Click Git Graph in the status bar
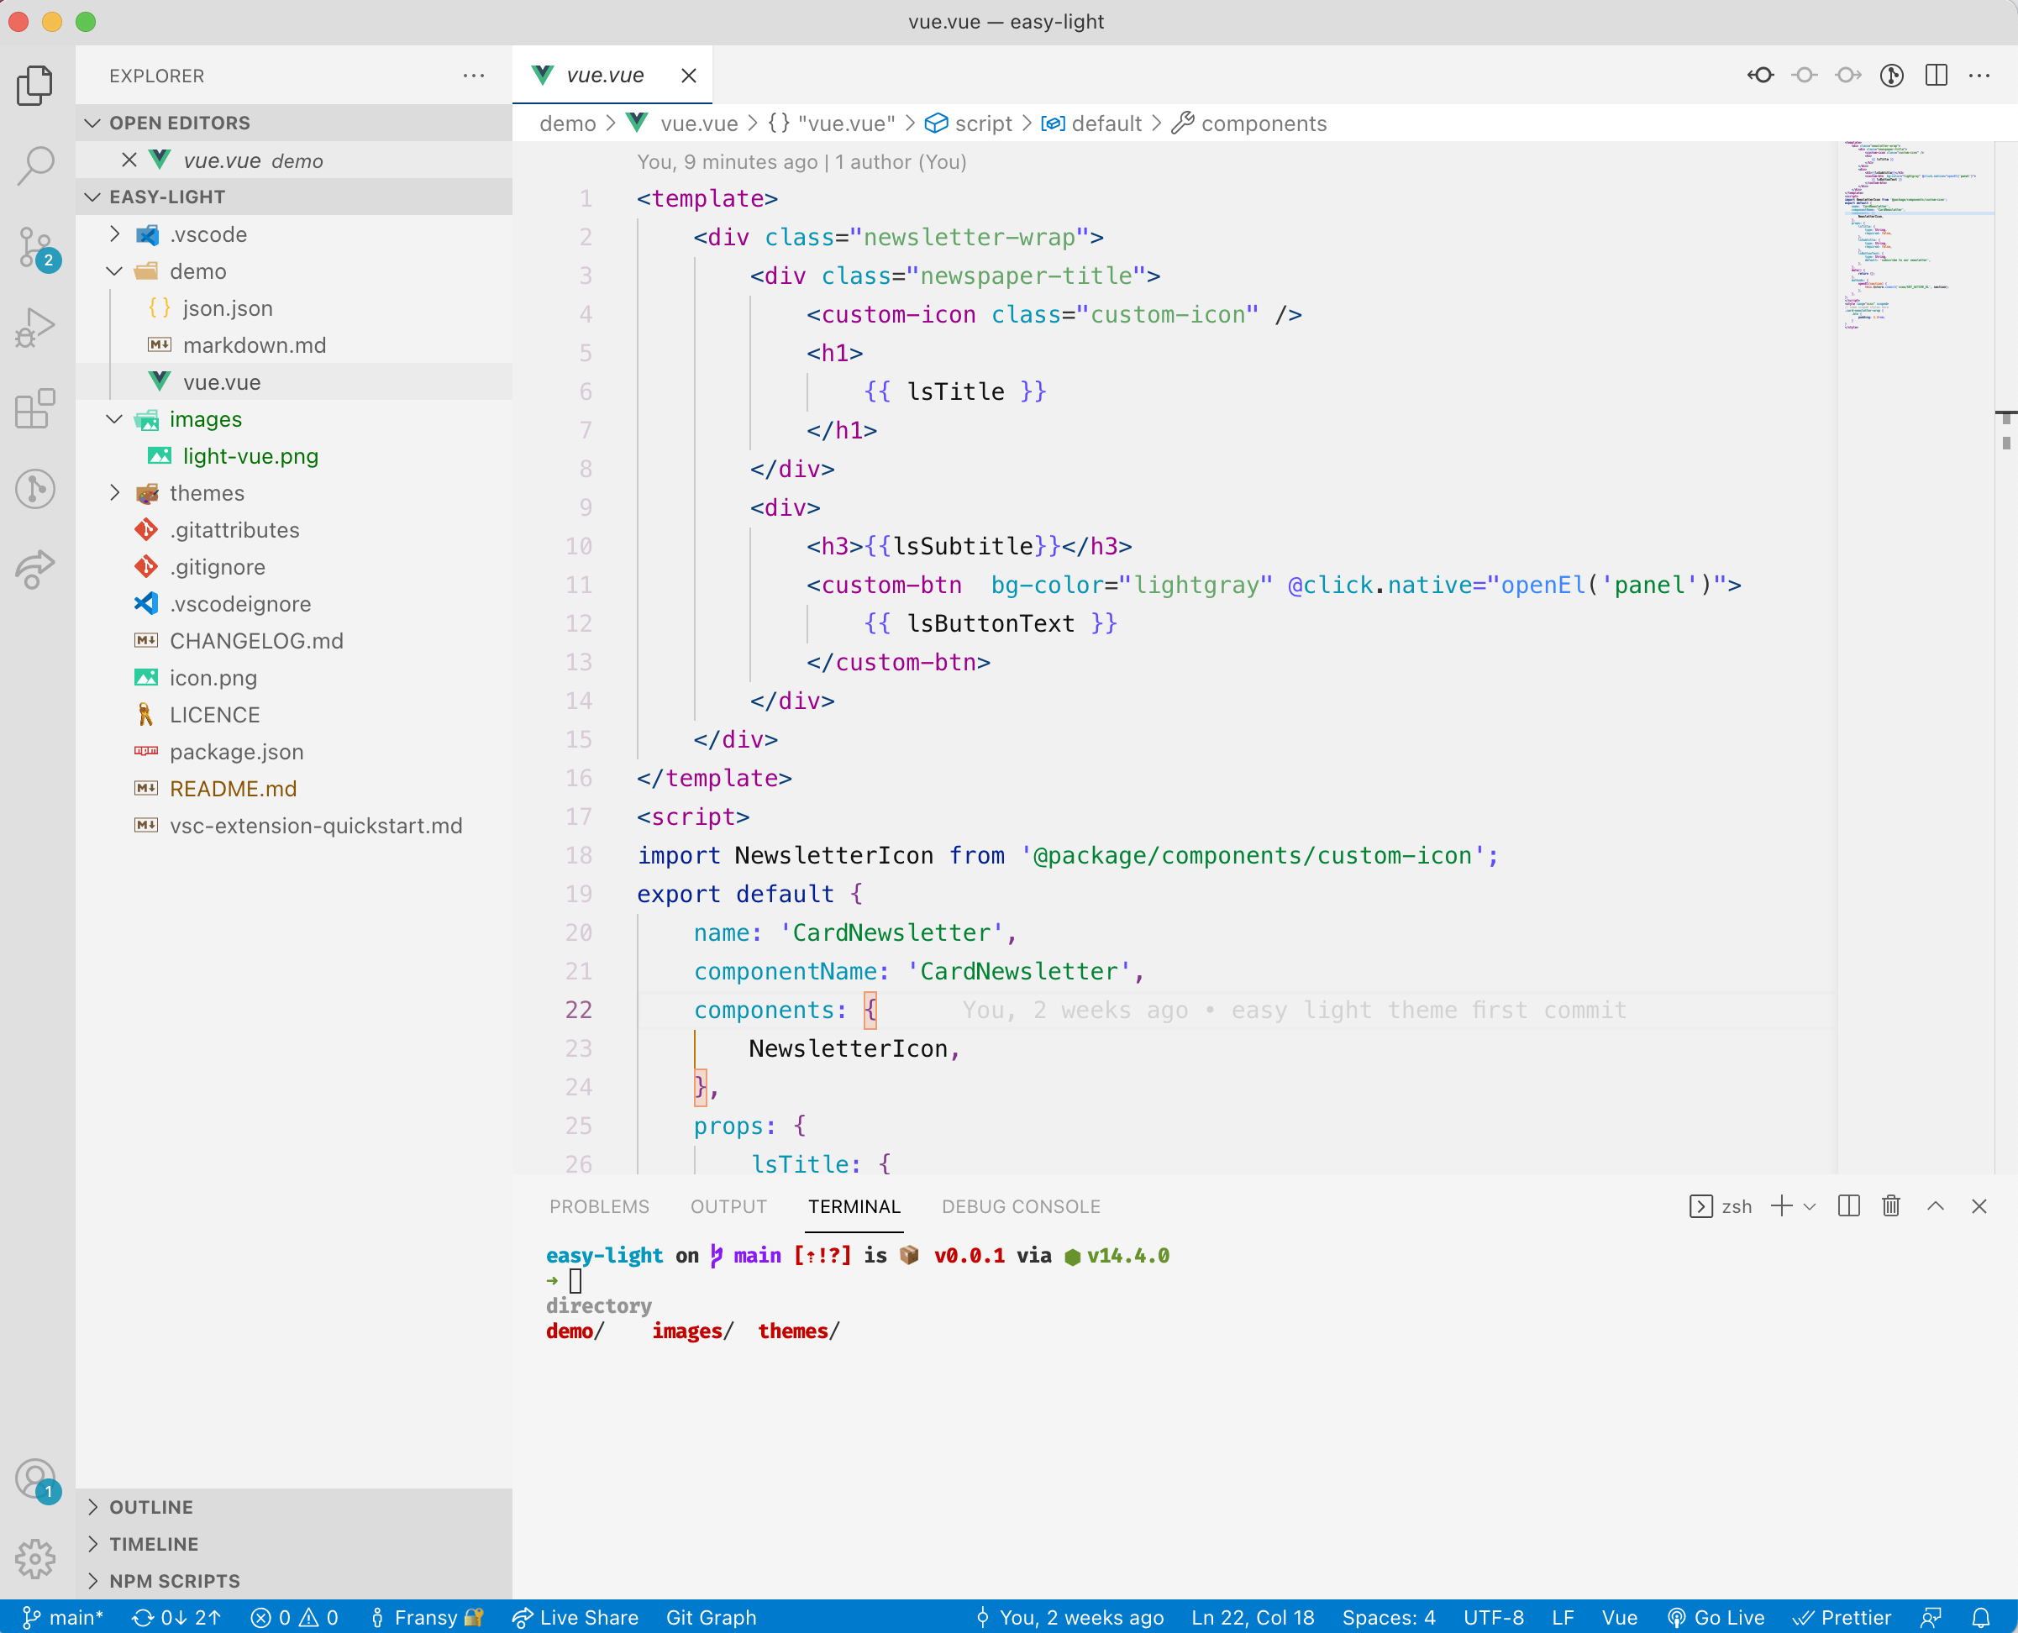This screenshot has width=2018, height=1633. tap(710, 1617)
